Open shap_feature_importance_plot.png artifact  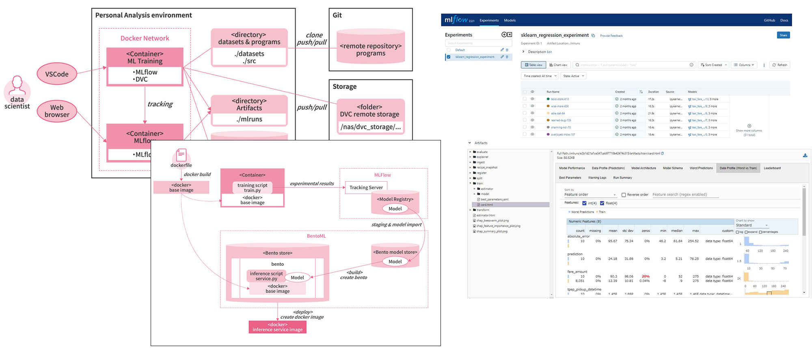point(497,226)
